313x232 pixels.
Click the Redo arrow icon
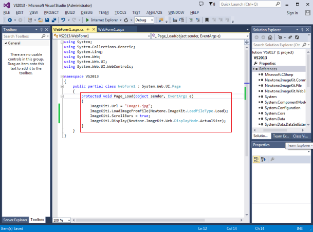pyautogui.click(x=74, y=20)
